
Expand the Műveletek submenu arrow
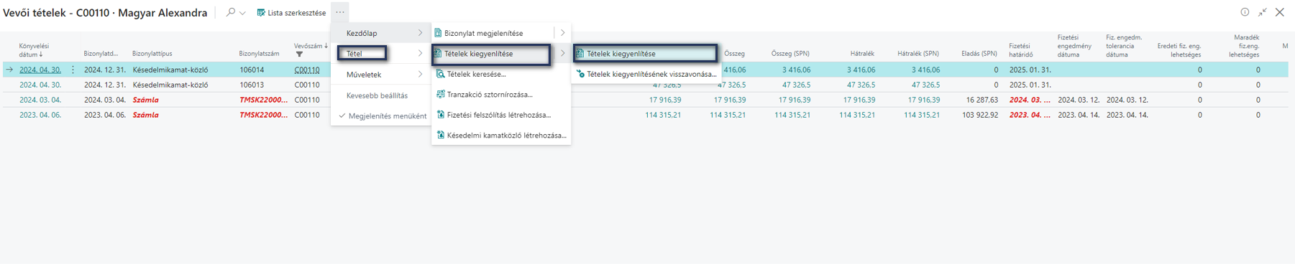point(420,74)
